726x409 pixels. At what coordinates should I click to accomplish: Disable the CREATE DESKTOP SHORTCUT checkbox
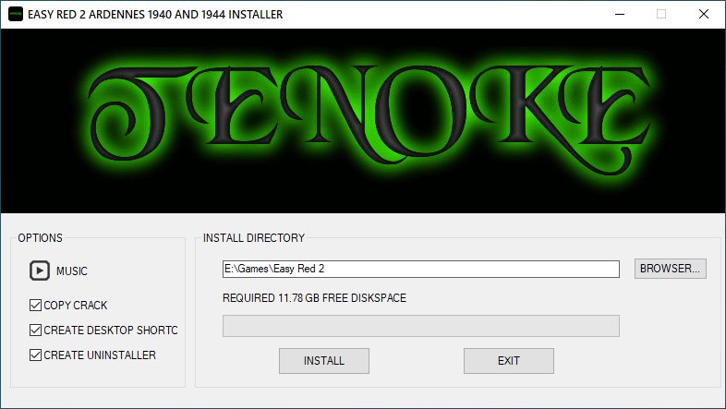(x=36, y=330)
